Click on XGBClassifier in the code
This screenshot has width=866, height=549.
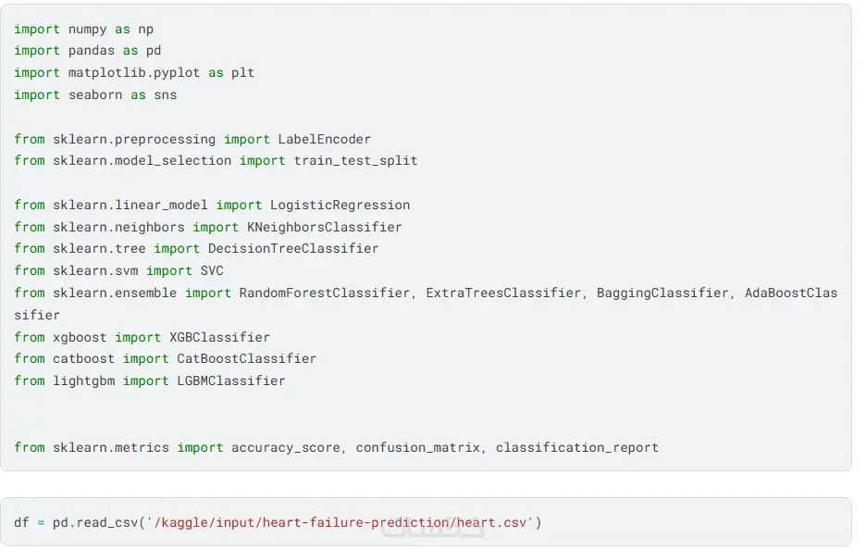219,337
